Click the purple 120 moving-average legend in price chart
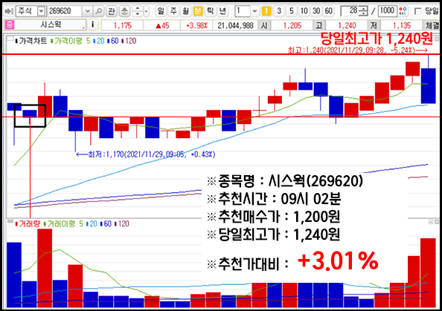This screenshot has height=311, width=442. click(129, 41)
